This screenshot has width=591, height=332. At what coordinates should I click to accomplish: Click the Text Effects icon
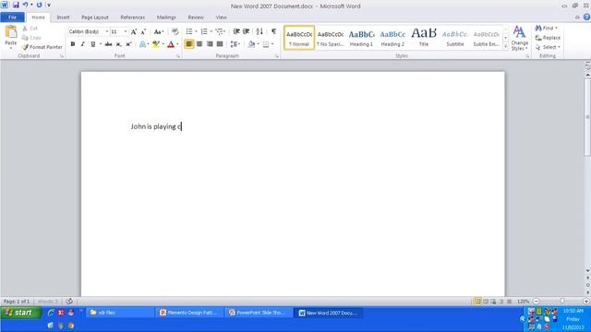click(x=142, y=44)
